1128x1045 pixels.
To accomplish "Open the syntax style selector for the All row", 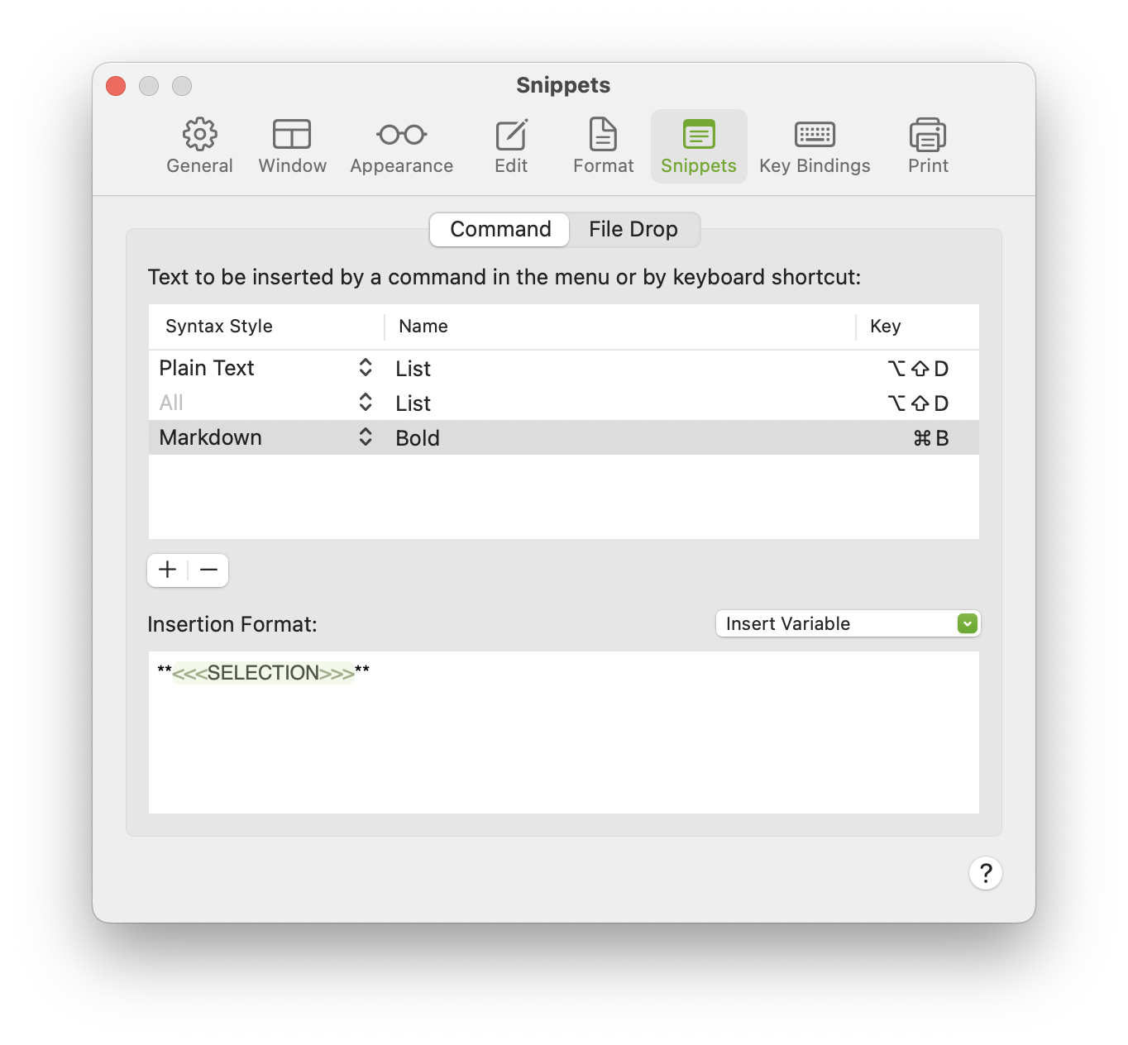I will [x=365, y=403].
